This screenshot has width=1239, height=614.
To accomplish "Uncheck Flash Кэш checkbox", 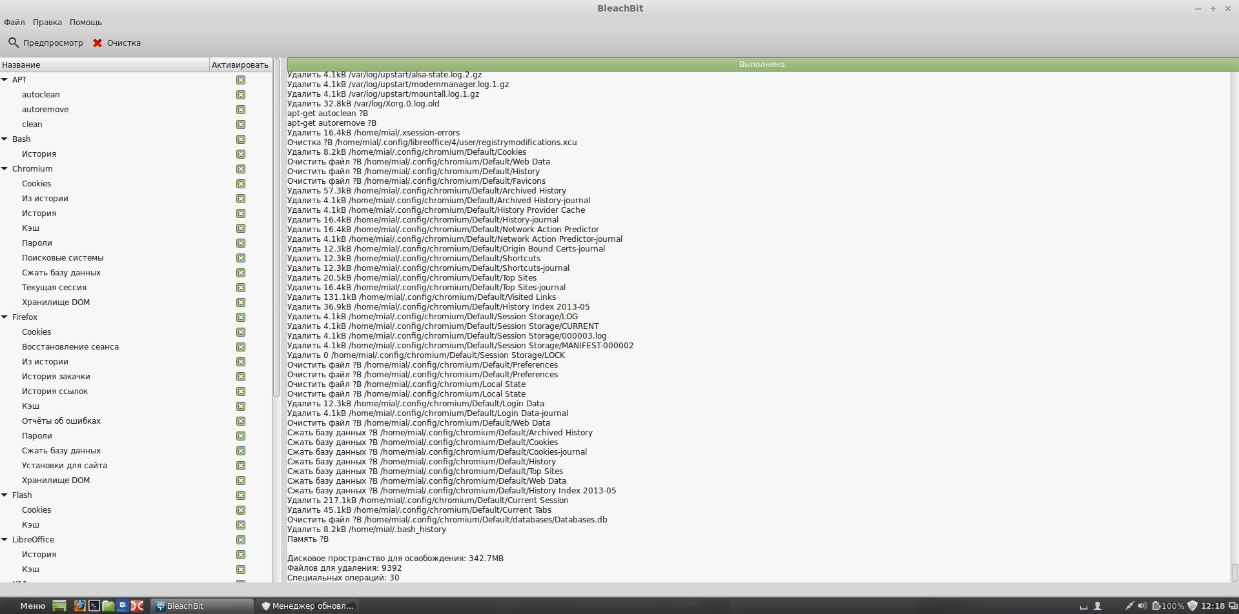I will pyautogui.click(x=241, y=525).
